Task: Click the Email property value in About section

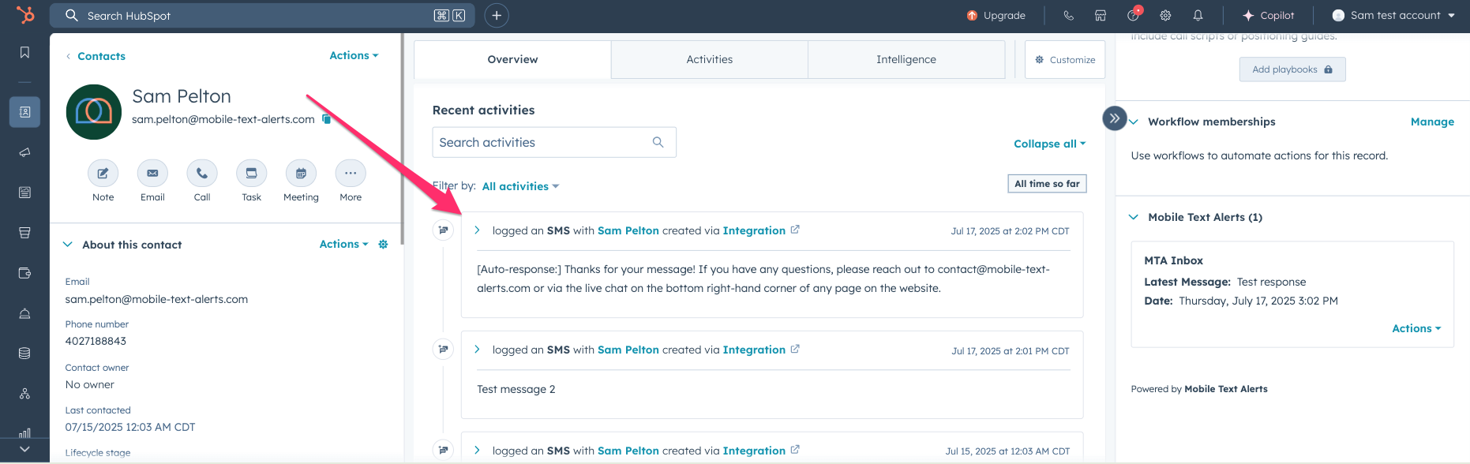Action: pyautogui.click(x=156, y=299)
